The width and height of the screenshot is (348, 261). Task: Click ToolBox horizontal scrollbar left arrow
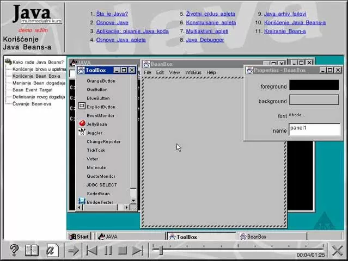[79, 207]
